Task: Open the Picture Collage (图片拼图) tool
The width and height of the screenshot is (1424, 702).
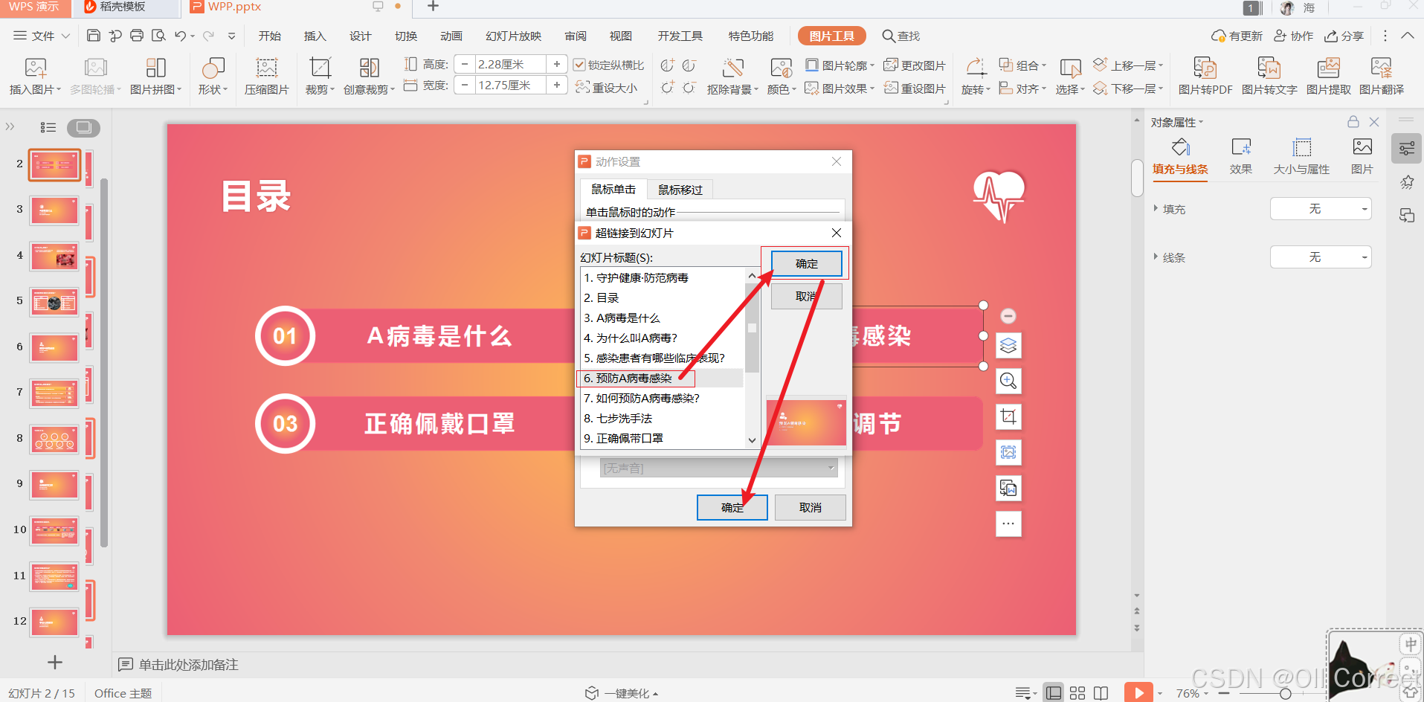Action: (155, 68)
